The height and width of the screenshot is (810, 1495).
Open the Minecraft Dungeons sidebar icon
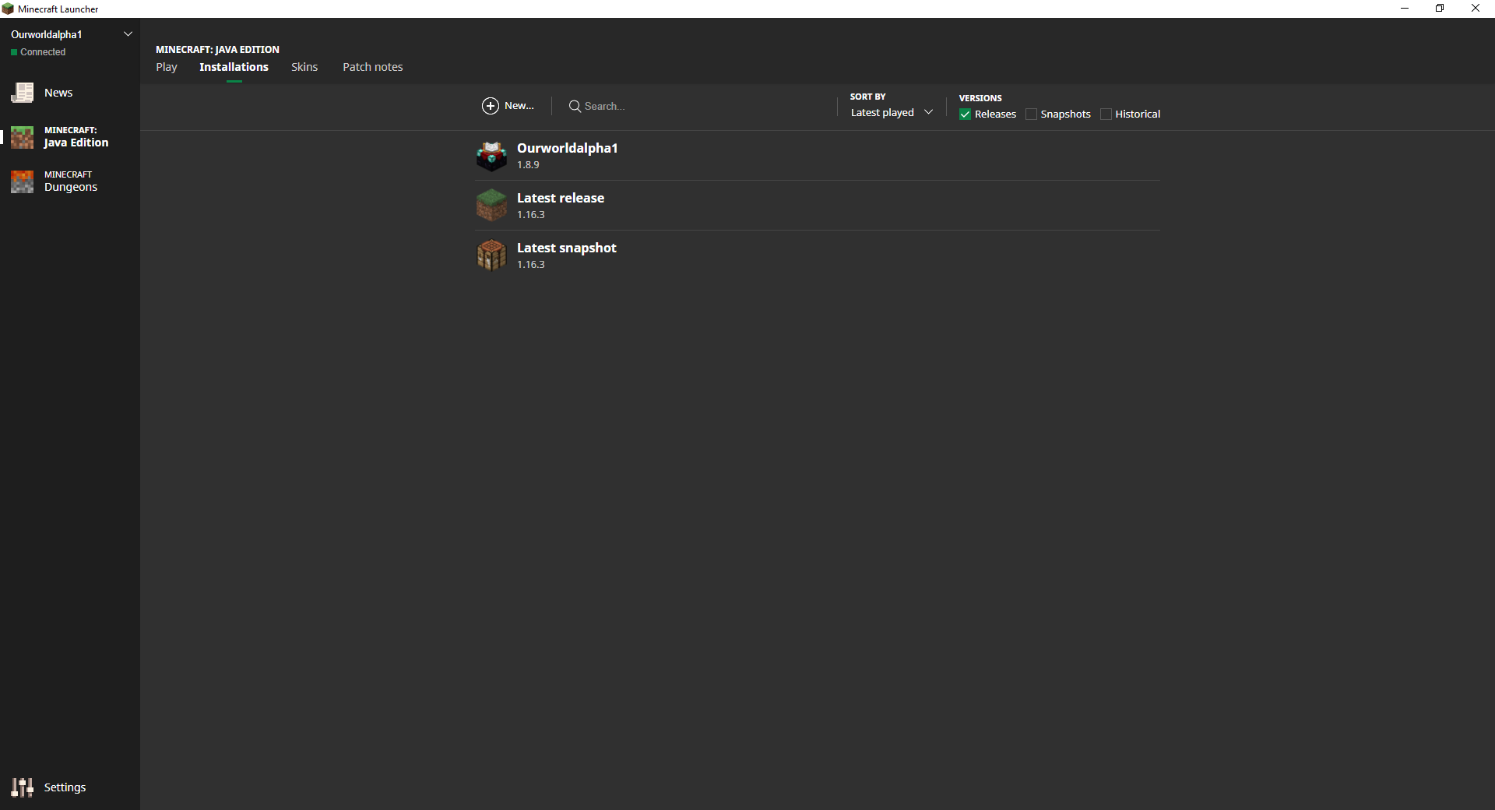(x=23, y=181)
